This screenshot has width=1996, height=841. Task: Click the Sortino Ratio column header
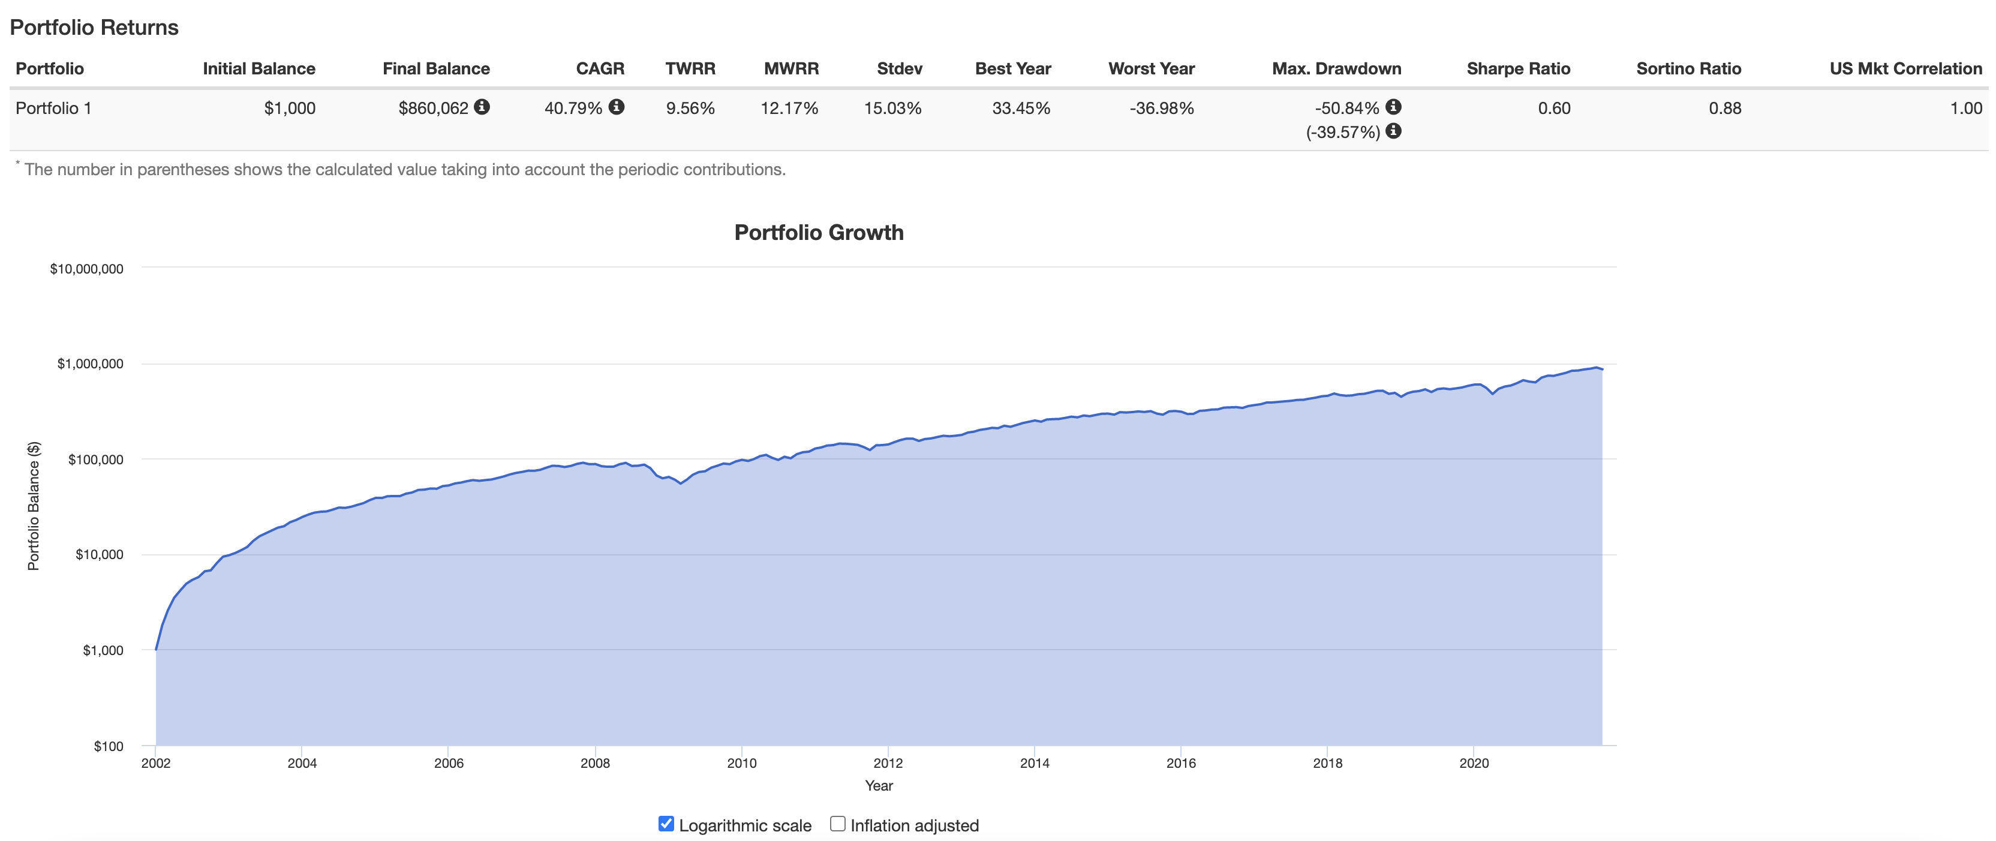click(x=1688, y=68)
